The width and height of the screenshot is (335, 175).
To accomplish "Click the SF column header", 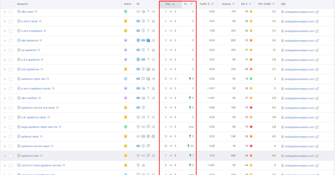I will pos(138,4).
